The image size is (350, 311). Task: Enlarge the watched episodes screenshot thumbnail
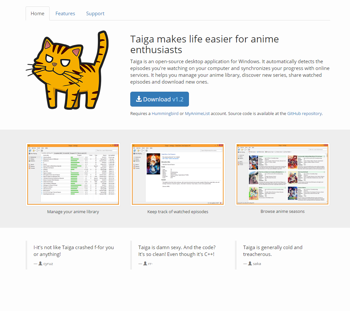point(178,175)
